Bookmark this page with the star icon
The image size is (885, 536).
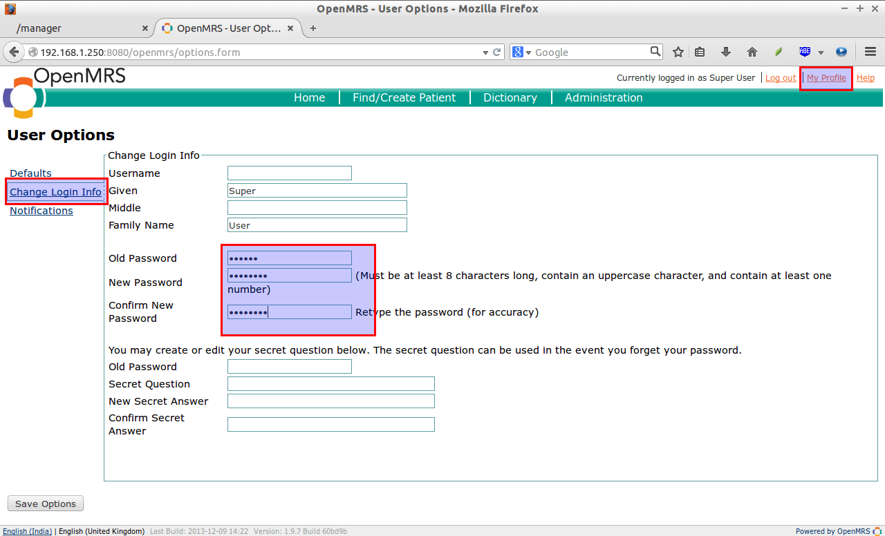pyautogui.click(x=678, y=52)
